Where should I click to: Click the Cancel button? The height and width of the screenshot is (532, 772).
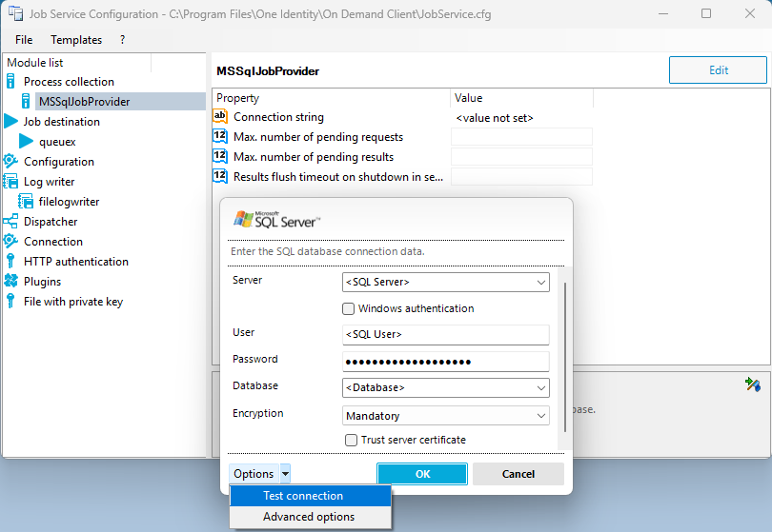[518, 474]
